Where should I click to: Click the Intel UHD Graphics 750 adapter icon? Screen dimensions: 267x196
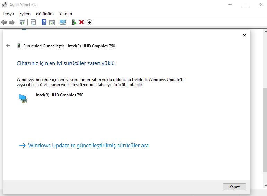click(x=23, y=99)
